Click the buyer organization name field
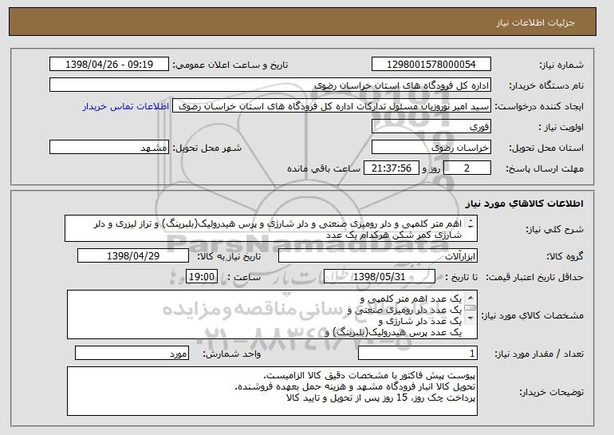The image size is (614, 435). pyautogui.click(x=270, y=85)
